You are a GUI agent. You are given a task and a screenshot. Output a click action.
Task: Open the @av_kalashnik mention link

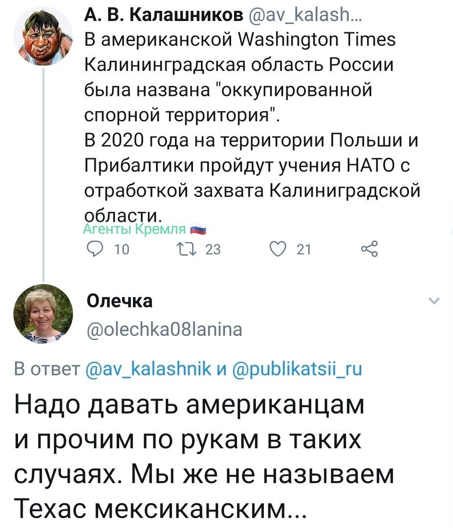coord(149,369)
